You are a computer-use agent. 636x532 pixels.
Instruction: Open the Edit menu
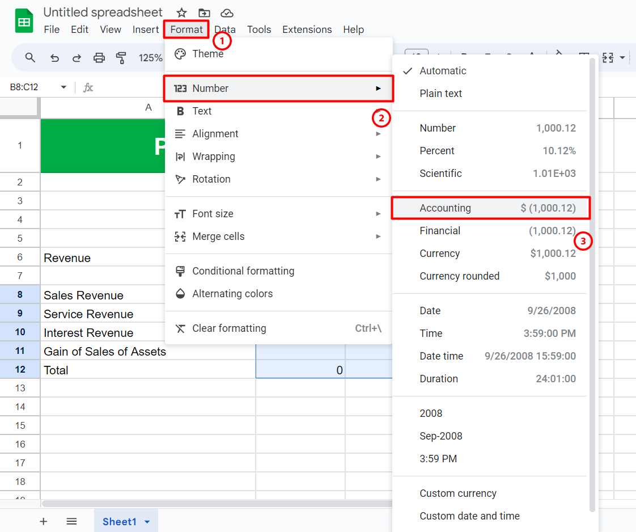point(79,29)
